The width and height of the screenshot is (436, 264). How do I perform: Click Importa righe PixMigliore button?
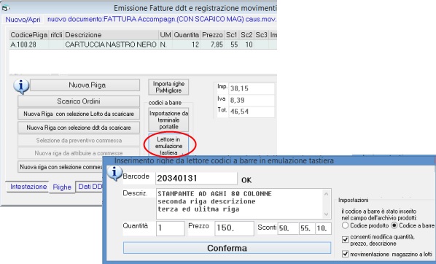click(168, 87)
